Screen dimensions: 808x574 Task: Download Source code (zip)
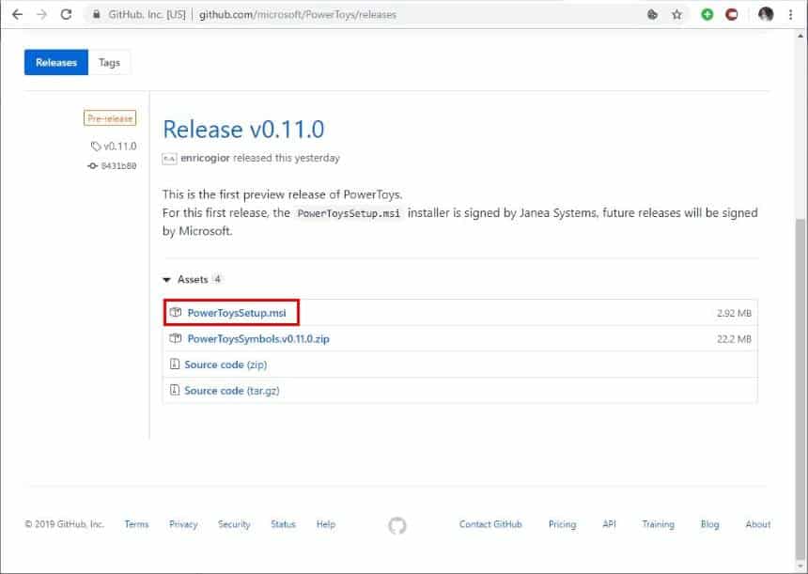click(225, 365)
